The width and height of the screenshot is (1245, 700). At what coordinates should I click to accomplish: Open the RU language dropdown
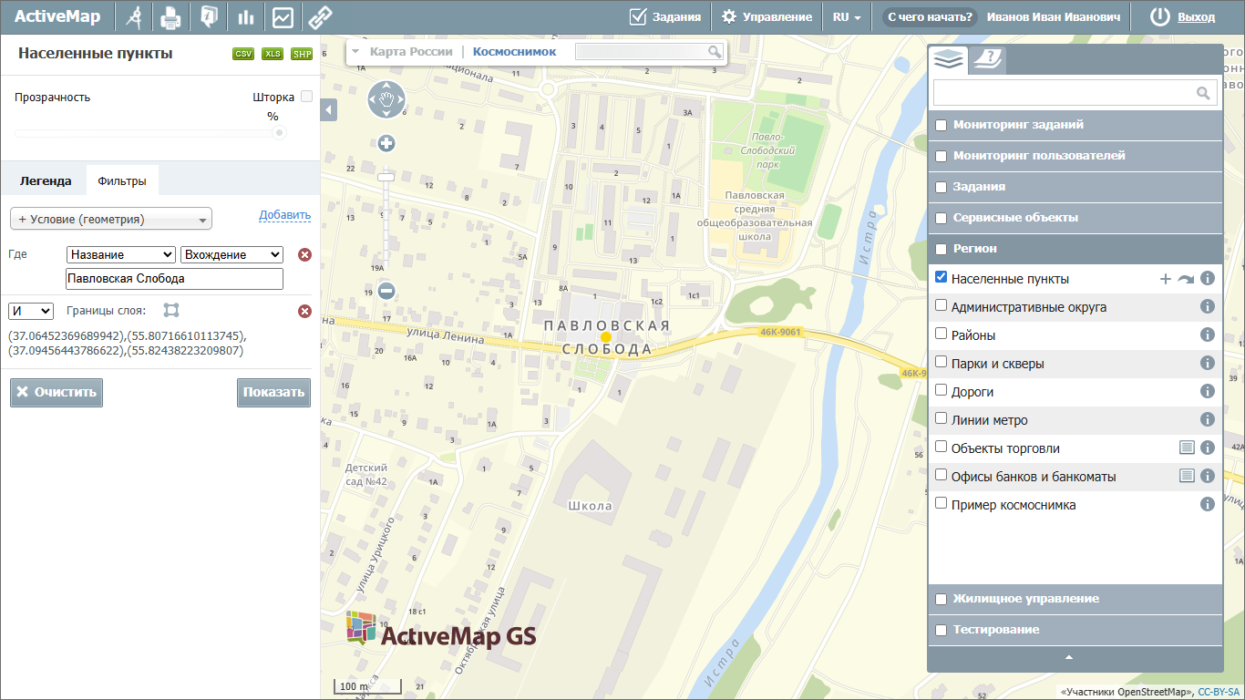847,17
